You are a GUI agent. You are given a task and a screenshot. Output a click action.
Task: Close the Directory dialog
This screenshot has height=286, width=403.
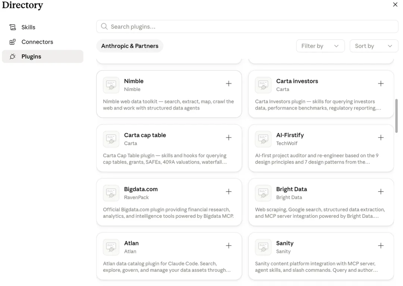click(395, 4)
